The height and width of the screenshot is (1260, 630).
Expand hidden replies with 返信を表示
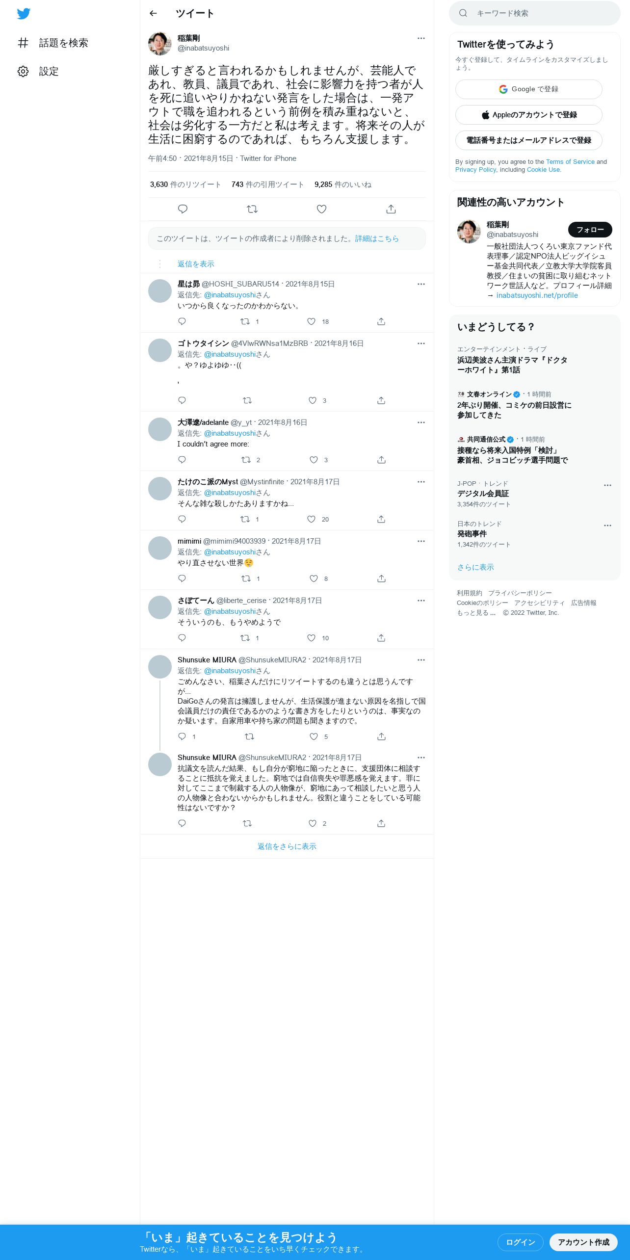point(196,264)
